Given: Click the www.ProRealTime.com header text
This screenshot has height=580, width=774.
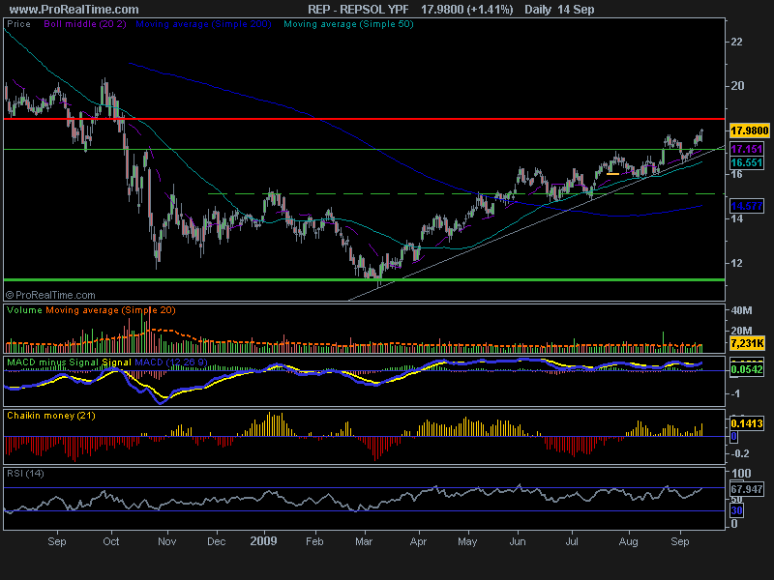Looking at the screenshot, I should (74, 10).
